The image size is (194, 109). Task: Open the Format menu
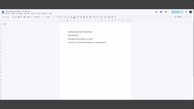[33, 13]
